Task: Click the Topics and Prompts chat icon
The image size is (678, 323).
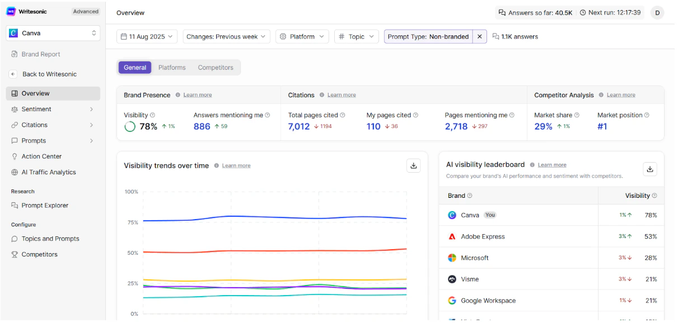Action: point(15,239)
